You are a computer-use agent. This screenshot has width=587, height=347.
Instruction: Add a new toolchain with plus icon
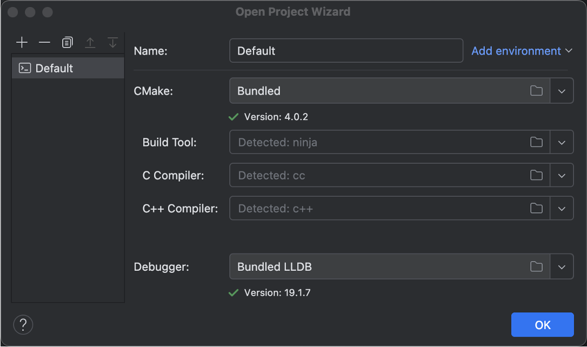22,42
